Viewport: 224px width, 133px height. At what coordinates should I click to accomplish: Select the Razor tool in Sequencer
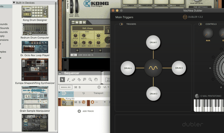coord(79,79)
